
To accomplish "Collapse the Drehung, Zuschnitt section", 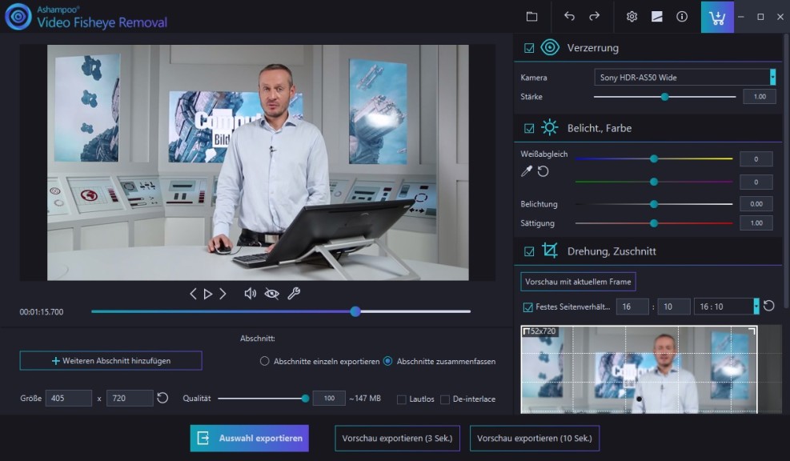I will 611,251.
